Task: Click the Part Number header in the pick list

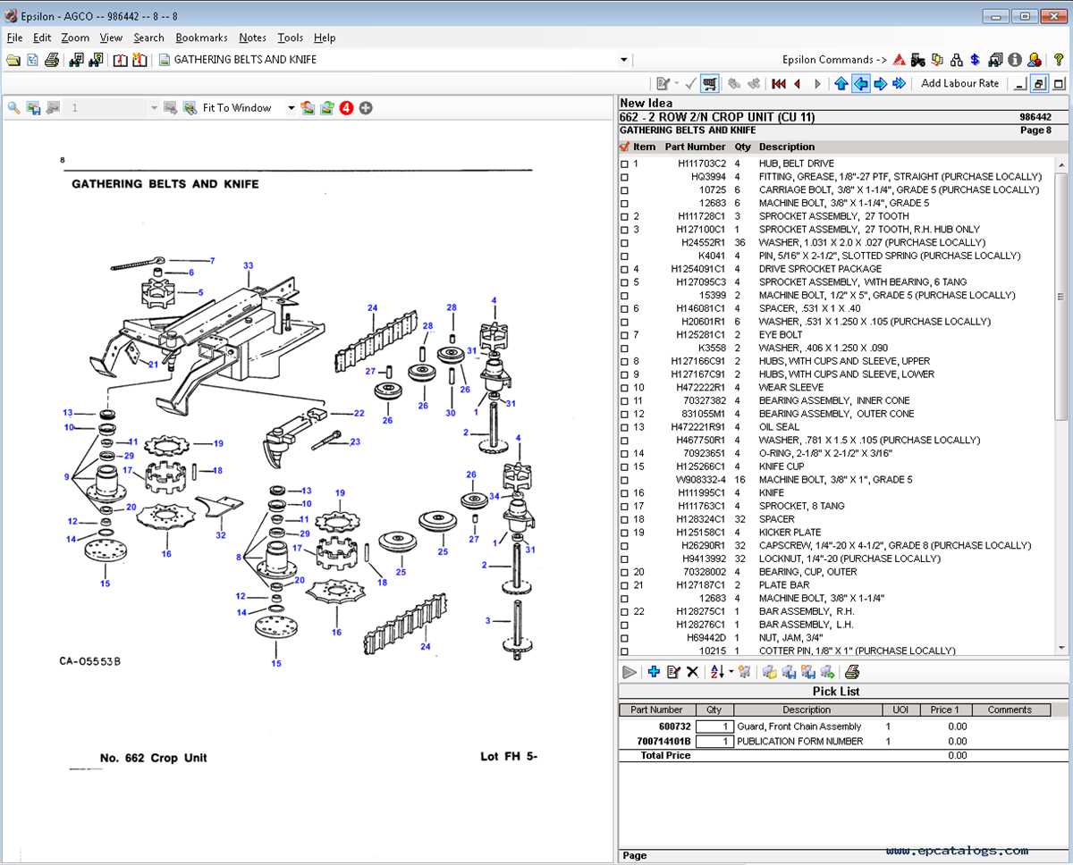Action: tap(656, 710)
